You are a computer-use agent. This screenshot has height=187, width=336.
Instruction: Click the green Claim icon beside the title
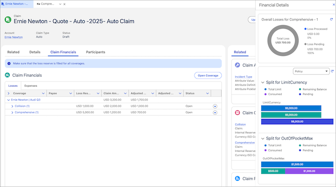click(x=8, y=20)
